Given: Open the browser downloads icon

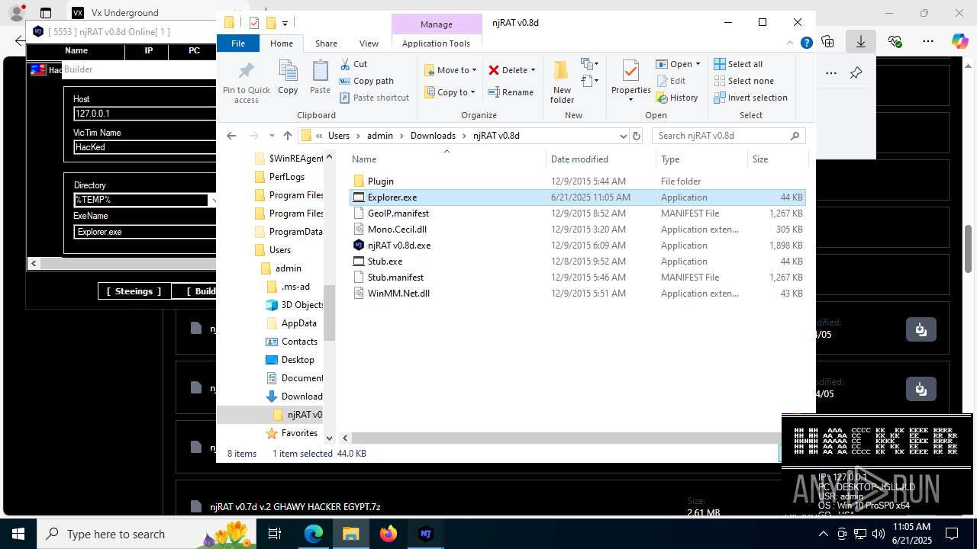Looking at the screenshot, I should [x=861, y=41].
